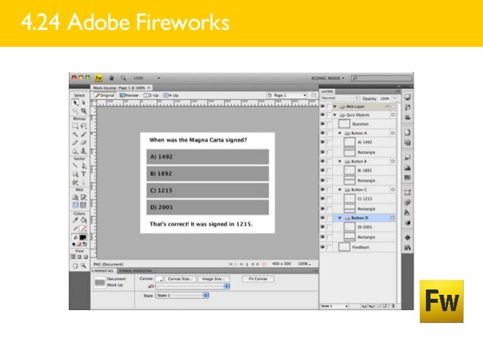483x342 pixels.
Task: Select the Marquee tool in Bitmap tools
Action: [76, 126]
